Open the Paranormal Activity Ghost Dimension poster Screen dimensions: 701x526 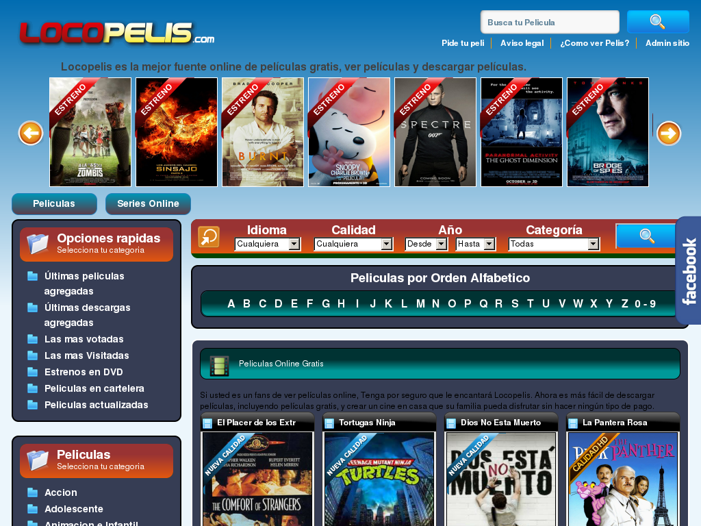(522, 132)
